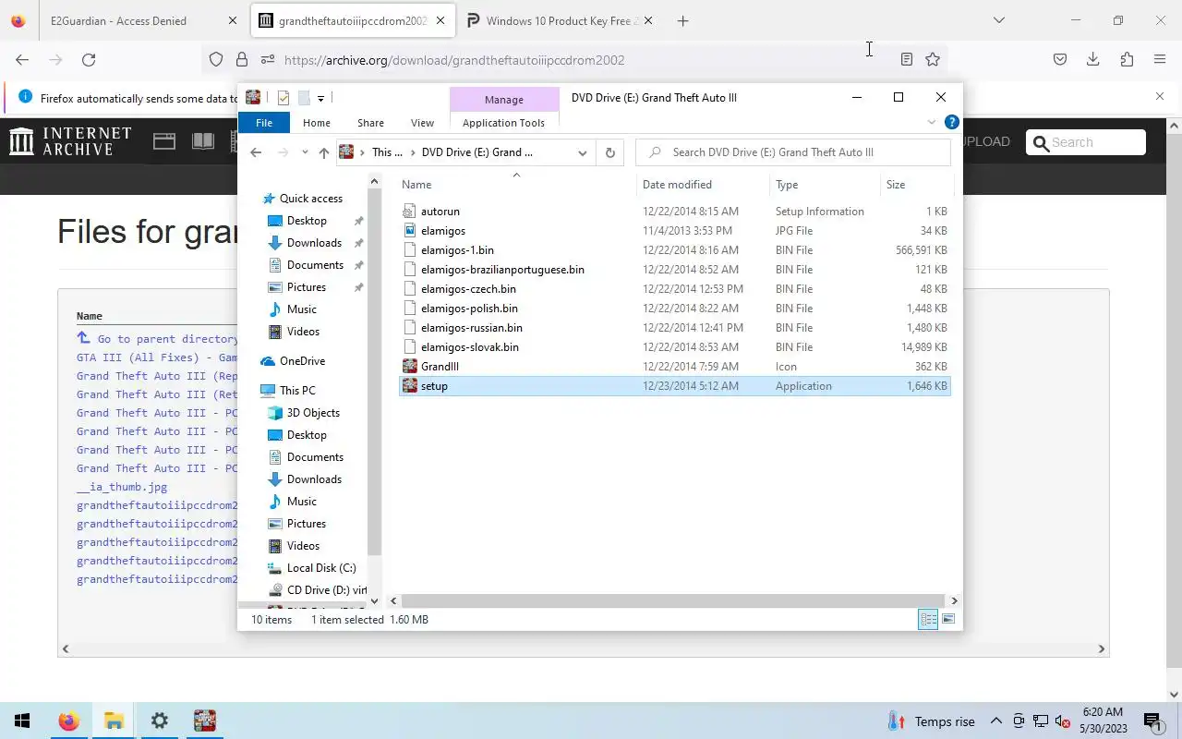Select elamigos-russian.bin file
1182x739 pixels.
pyautogui.click(x=471, y=328)
